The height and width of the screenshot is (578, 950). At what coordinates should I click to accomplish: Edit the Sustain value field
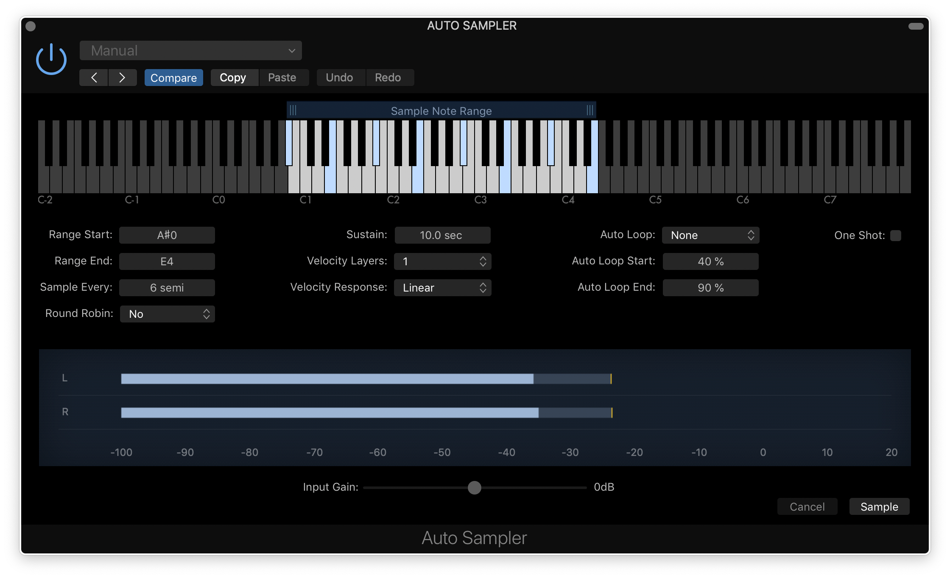click(x=442, y=235)
